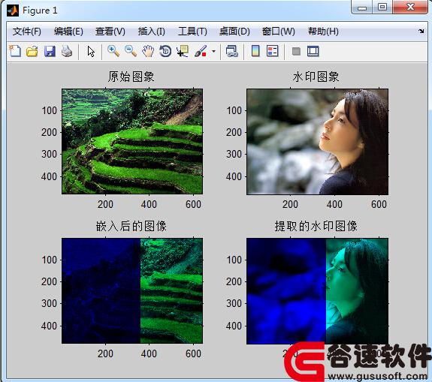Open the 插入(I) menu
Screen dimensions: 432x382
pyautogui.click(x=151, y=32)
